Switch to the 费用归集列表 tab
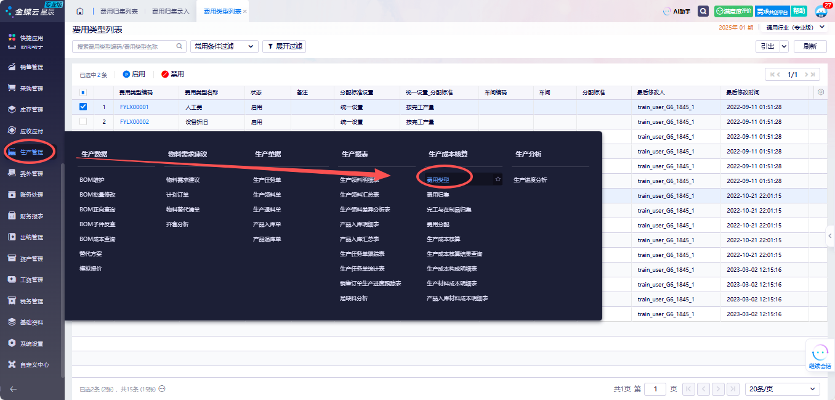 119,11
